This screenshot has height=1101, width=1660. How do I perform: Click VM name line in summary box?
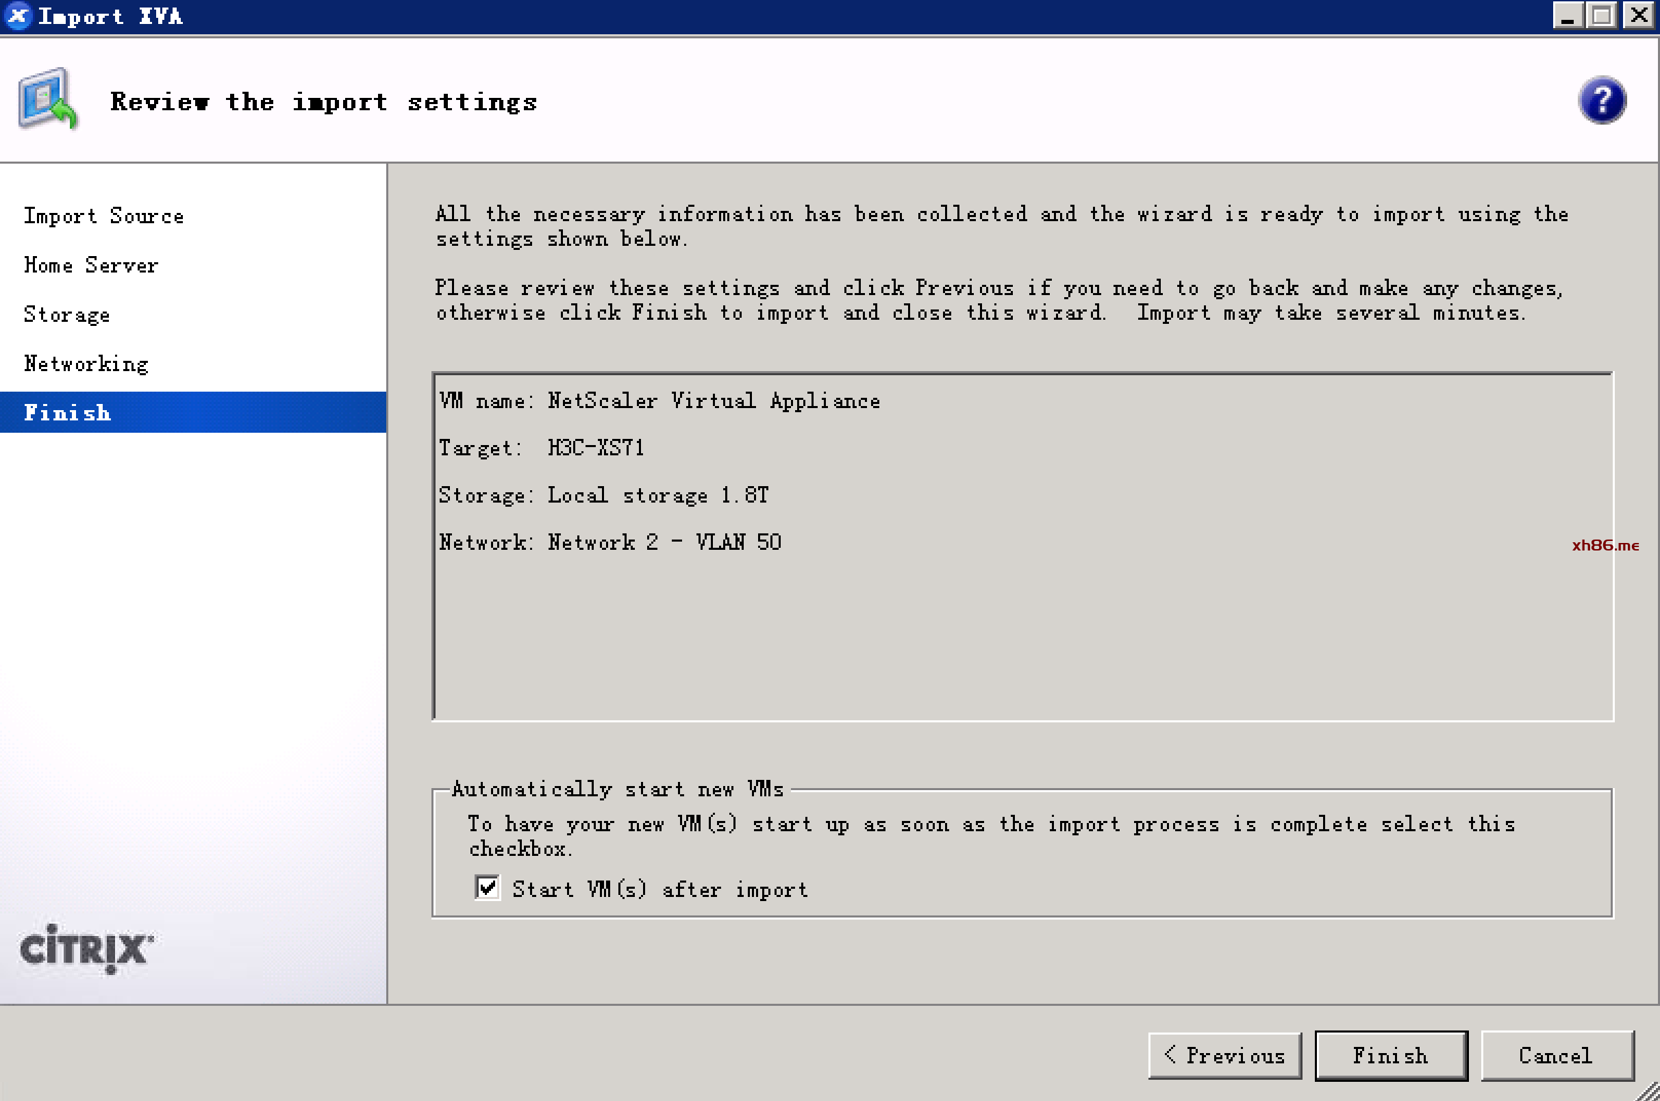(659, 401)
